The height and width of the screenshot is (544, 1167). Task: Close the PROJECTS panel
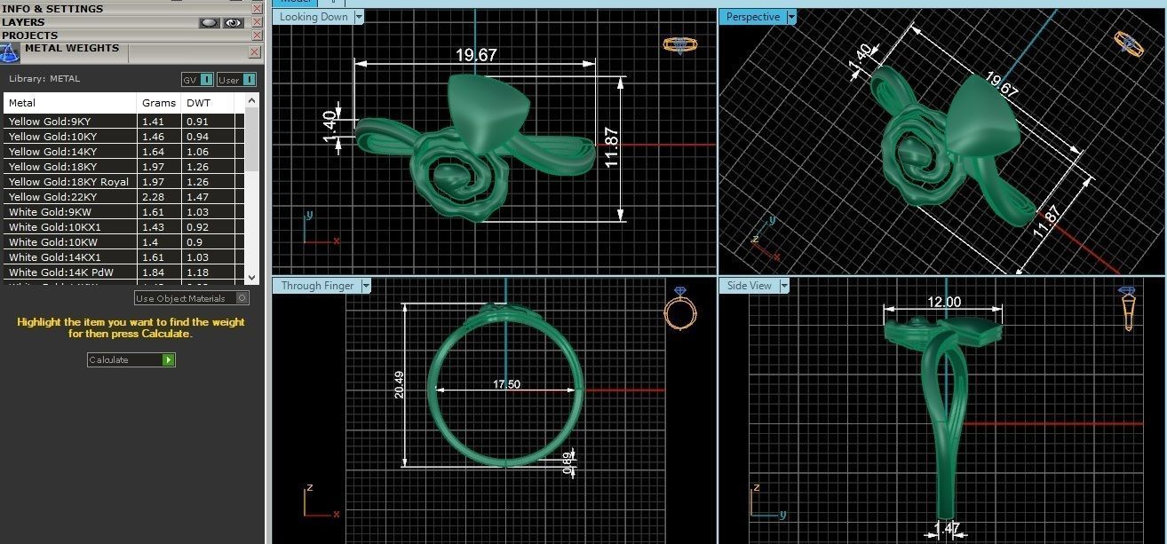(258, 35)
